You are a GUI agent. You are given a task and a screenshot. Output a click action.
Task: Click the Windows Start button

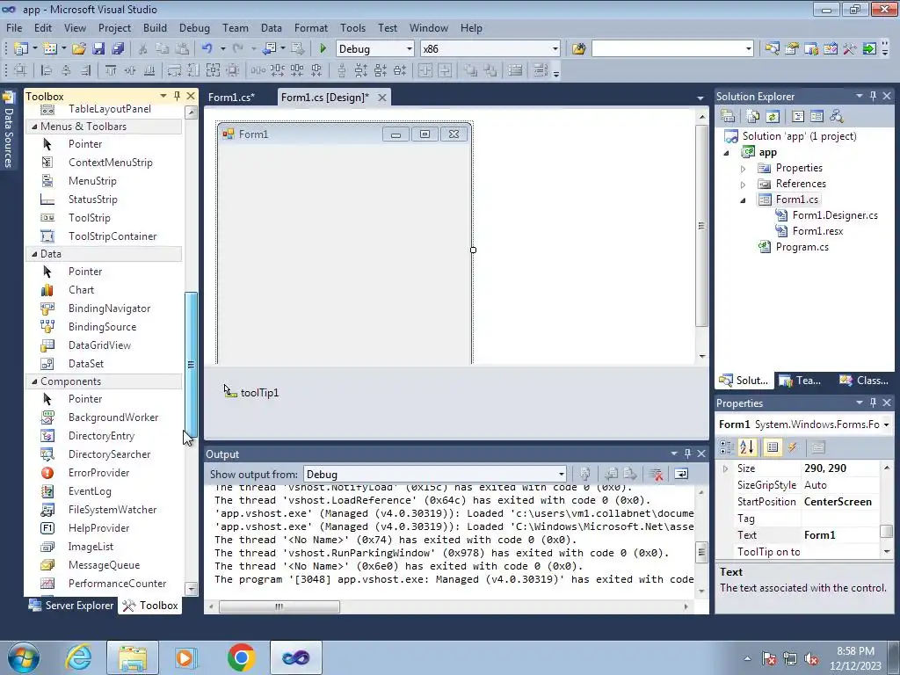(22, 657)
